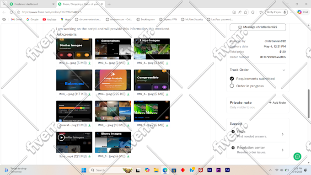Open browser Settings and more menu
This screenshot has width=311, height=175.
pyautogui.click(x=292, y=12)
